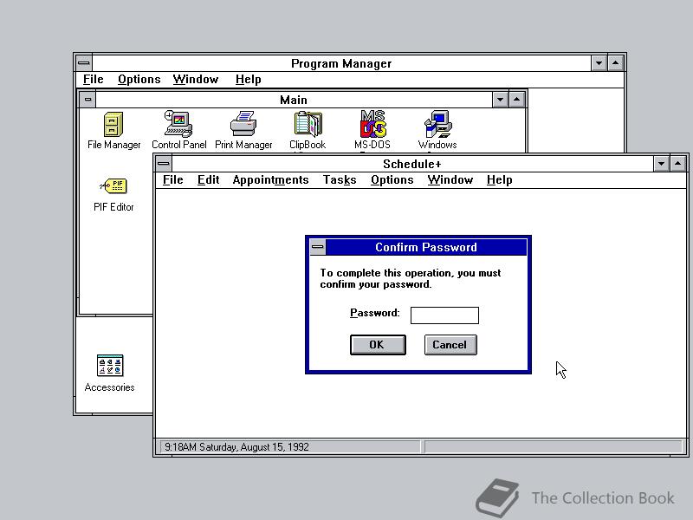693x520 pixels.
Task: Focus the Password input field
Action: click(x=444, y=315)
